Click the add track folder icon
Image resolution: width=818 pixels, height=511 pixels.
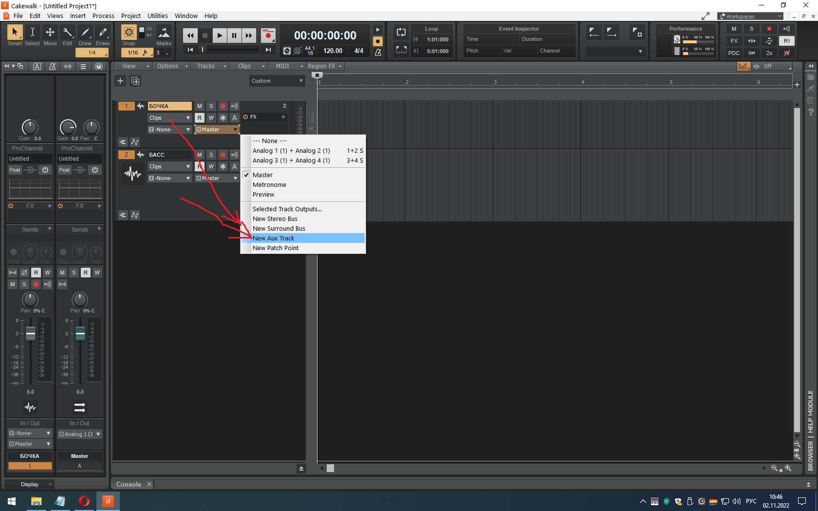[x=135, y=81]
